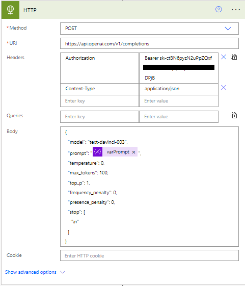Screen dimensions: 245x286
Task: Click the application/json header value cell
Action: (x=179, y=89)
